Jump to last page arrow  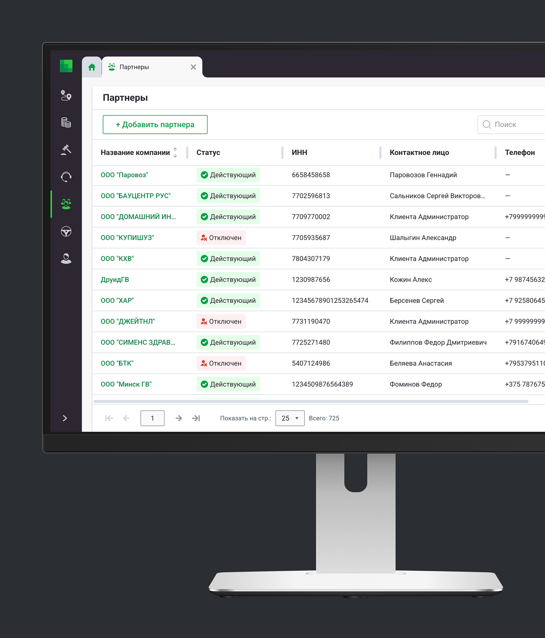(196, 418)
